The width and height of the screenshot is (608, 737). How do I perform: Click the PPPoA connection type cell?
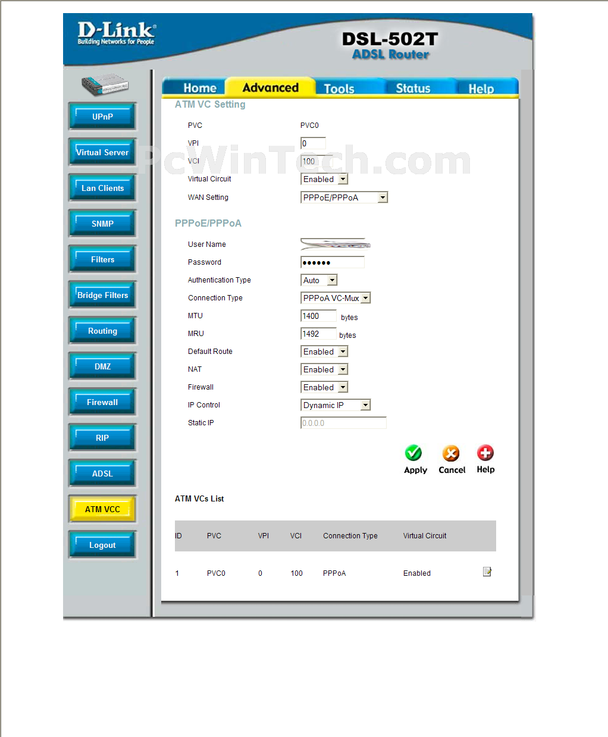[334, 573]
